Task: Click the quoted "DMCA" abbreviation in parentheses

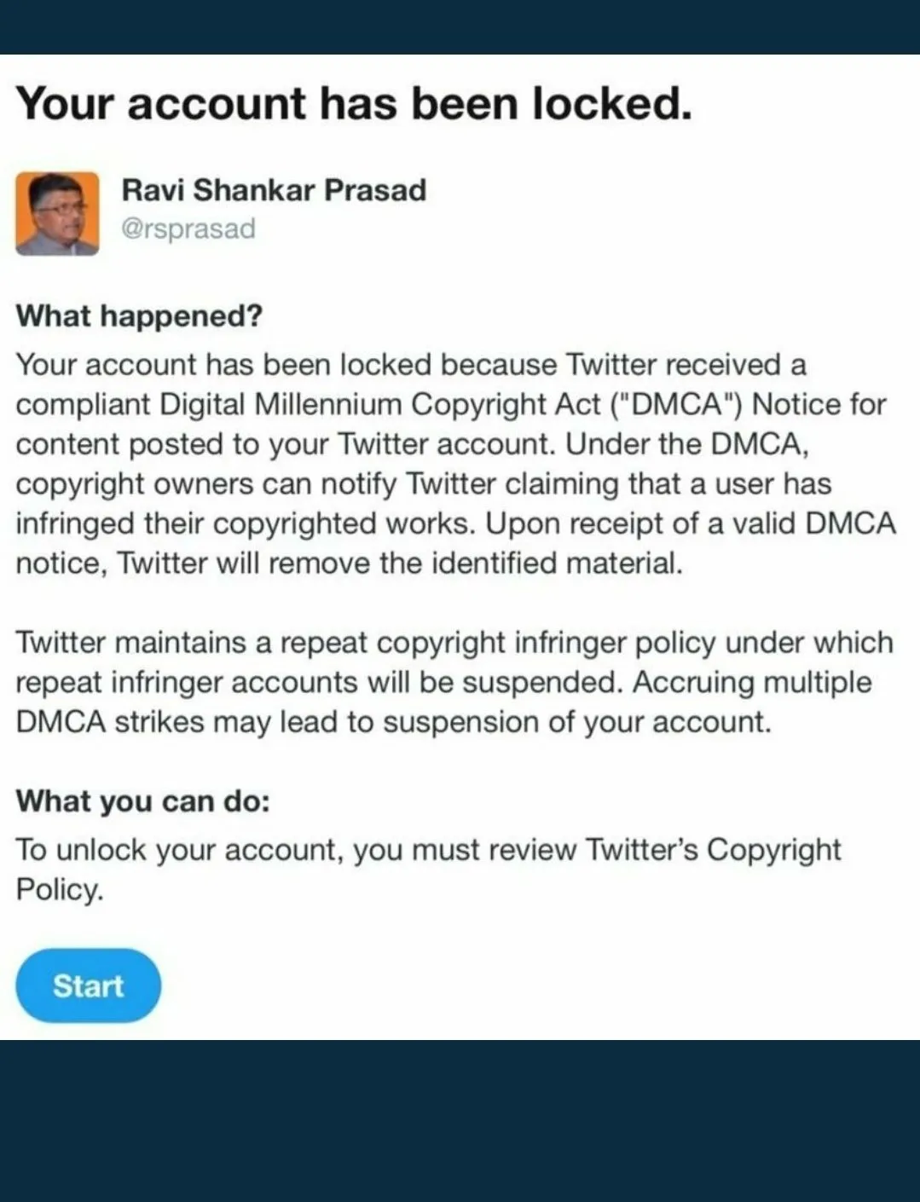Action: [x=677, y=404]
